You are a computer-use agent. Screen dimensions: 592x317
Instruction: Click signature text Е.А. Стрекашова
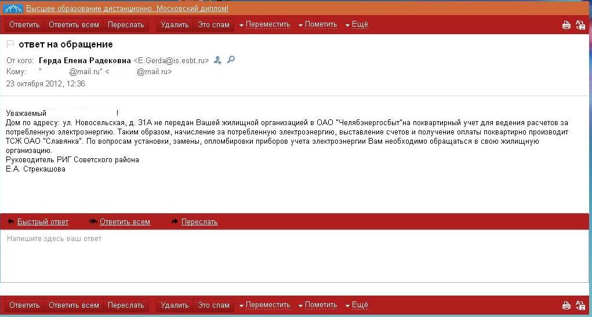(x=35, y=169)
